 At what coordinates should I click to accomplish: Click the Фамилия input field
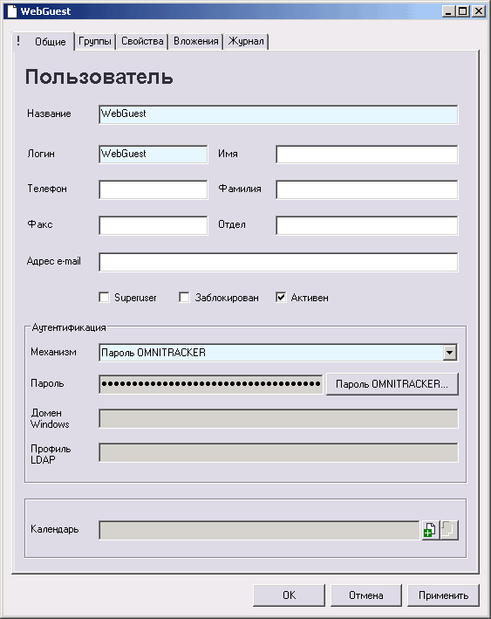pyautogui.click(x=367, y=189)
